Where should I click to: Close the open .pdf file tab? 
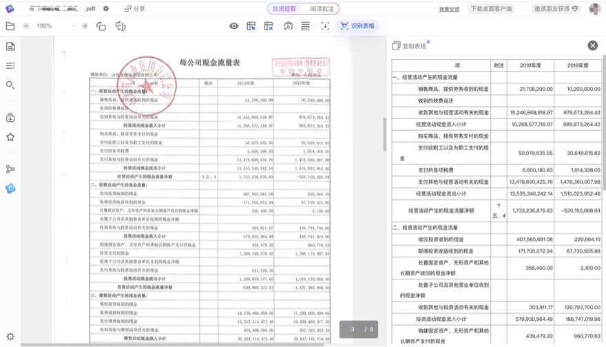tap(106, 8)
